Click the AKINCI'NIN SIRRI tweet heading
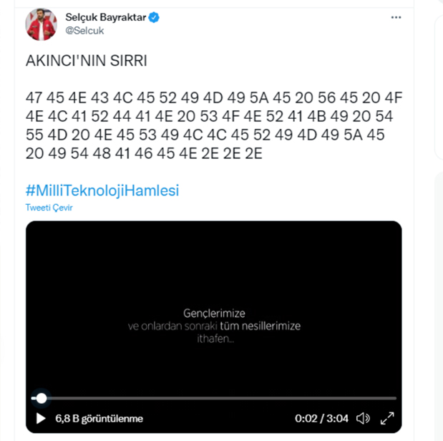443x441 pixels. coord(86,62)
